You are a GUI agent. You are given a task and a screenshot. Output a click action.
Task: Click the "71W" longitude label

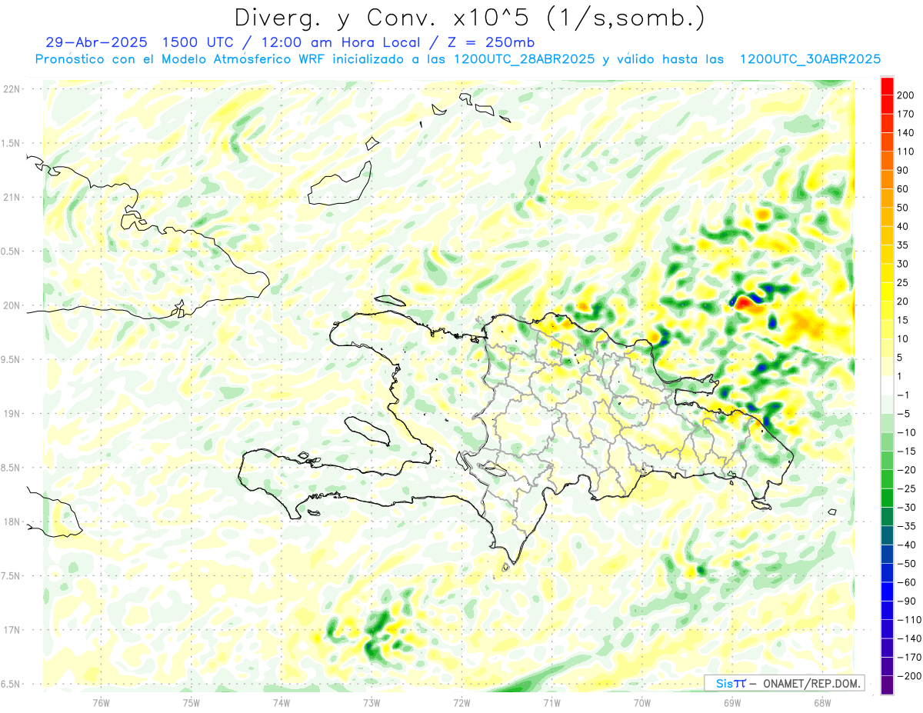551,703
